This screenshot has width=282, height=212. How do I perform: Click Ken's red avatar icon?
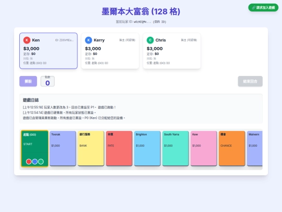click(27, 40)
